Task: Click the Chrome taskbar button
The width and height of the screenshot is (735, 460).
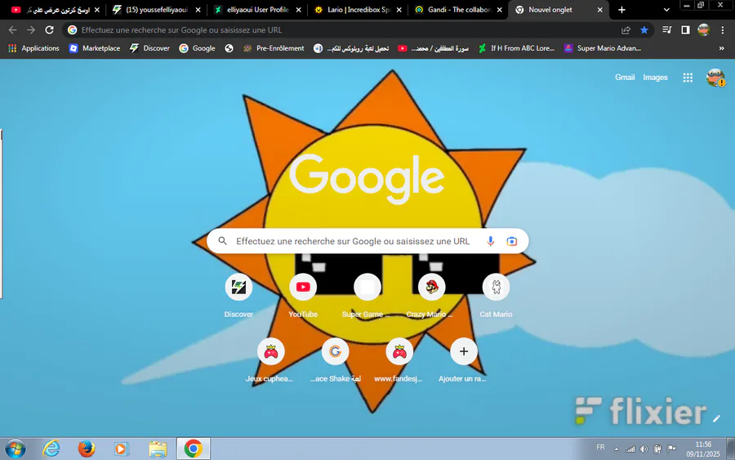Action: [193, 449]
